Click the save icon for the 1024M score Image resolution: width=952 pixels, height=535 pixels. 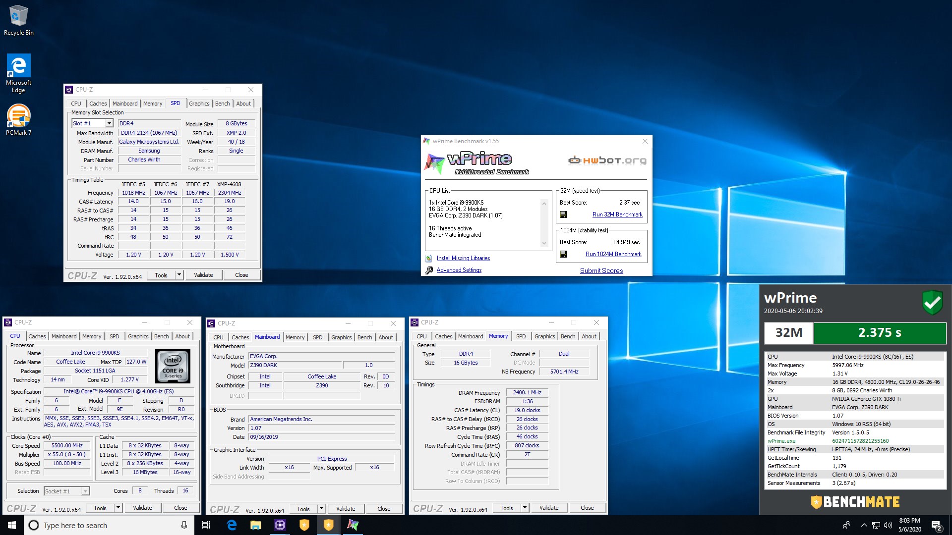click(x=563, y=254)
